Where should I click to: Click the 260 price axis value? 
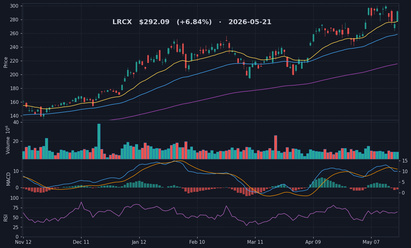14,33
